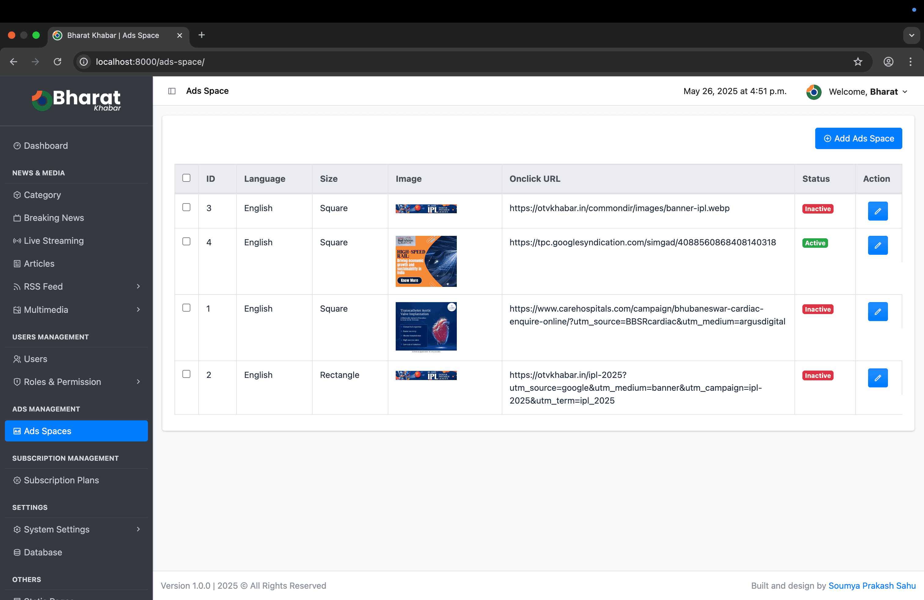Close the Bharat Khabar browser tab

click(179, 35)
